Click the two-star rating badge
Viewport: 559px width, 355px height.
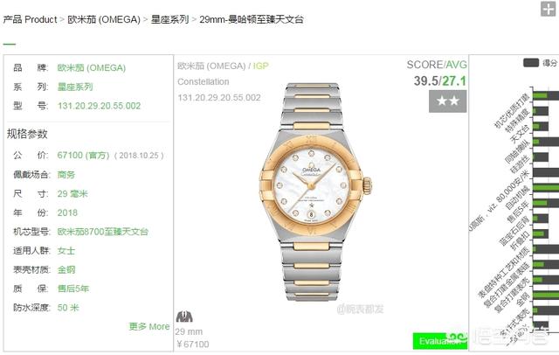(447, 101)
